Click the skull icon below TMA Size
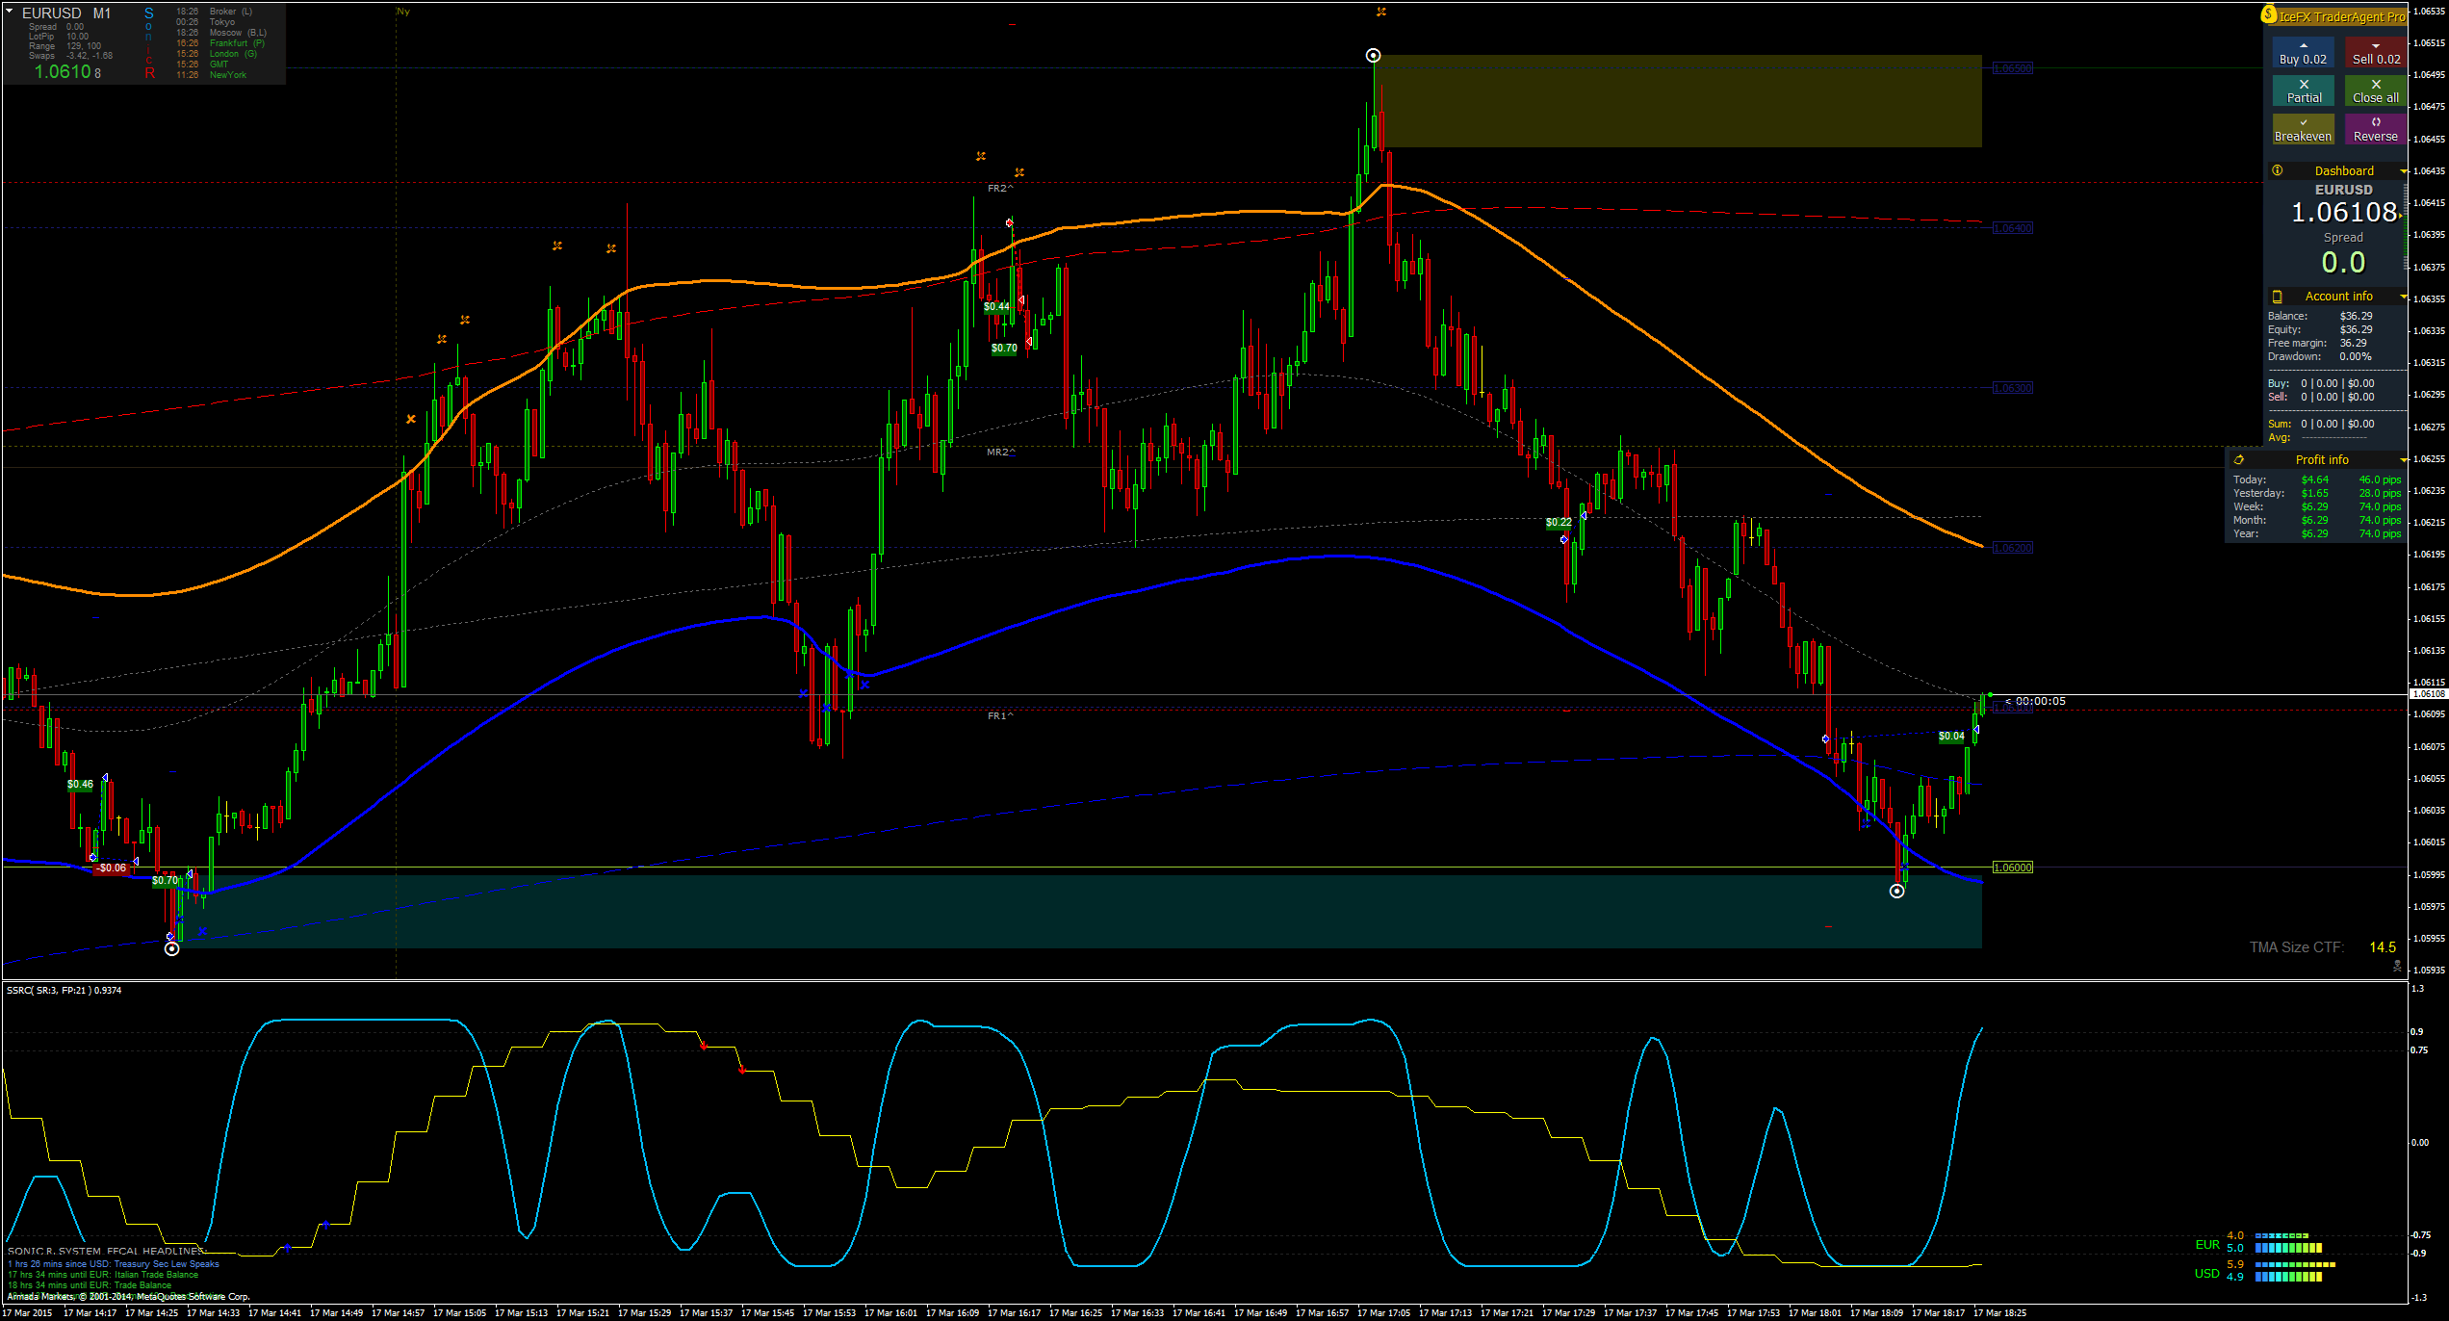This screenshot has height=1321, width=2449. click(x=2397, y=966)
